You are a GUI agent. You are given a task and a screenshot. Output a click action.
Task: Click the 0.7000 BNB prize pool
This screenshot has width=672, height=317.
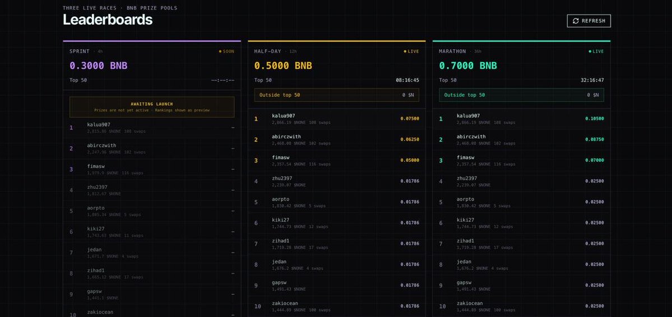click(468, 66)
